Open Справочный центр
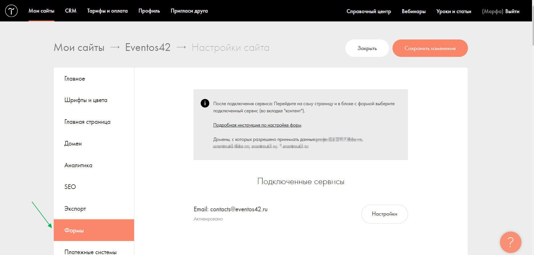534x255 pixels. [x=368, y=11]
